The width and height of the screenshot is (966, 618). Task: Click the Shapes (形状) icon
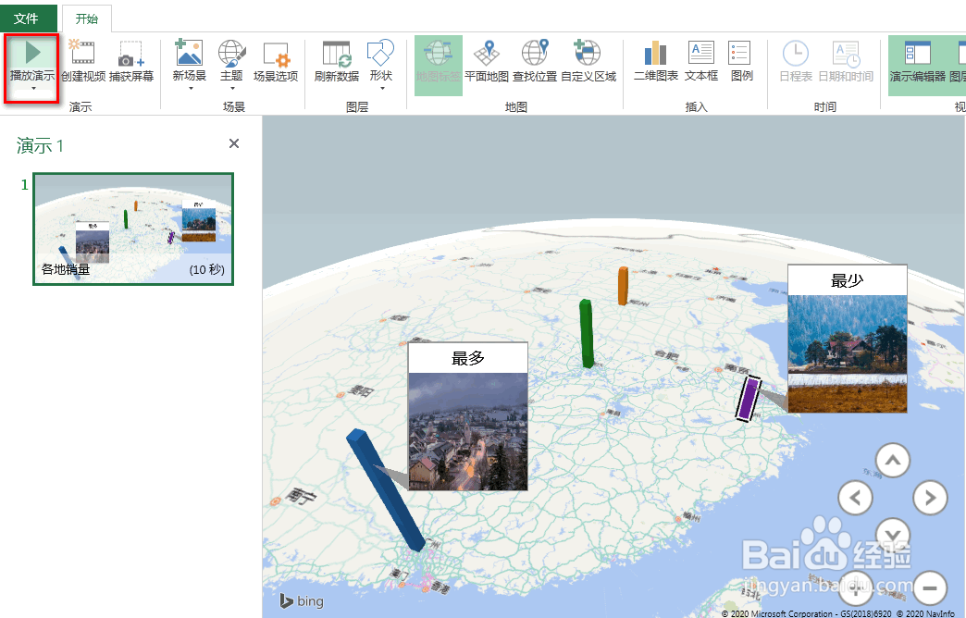click(380, 53)
